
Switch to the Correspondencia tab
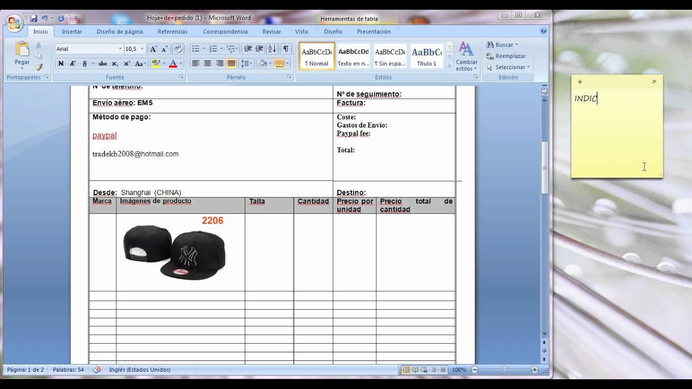(x=225, y=31)
